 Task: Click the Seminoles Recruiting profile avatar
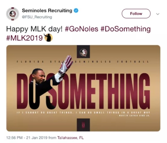[x=13, y=14]
